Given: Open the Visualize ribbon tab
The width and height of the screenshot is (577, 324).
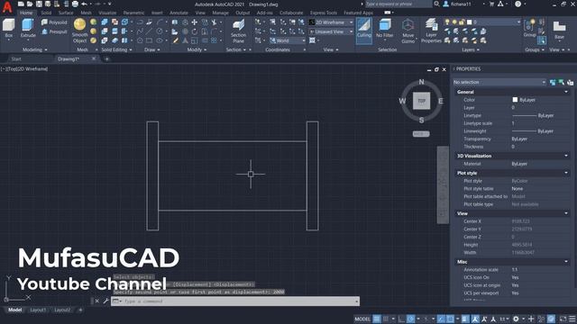Looking at the screenshot, I should tap(107, 13).
